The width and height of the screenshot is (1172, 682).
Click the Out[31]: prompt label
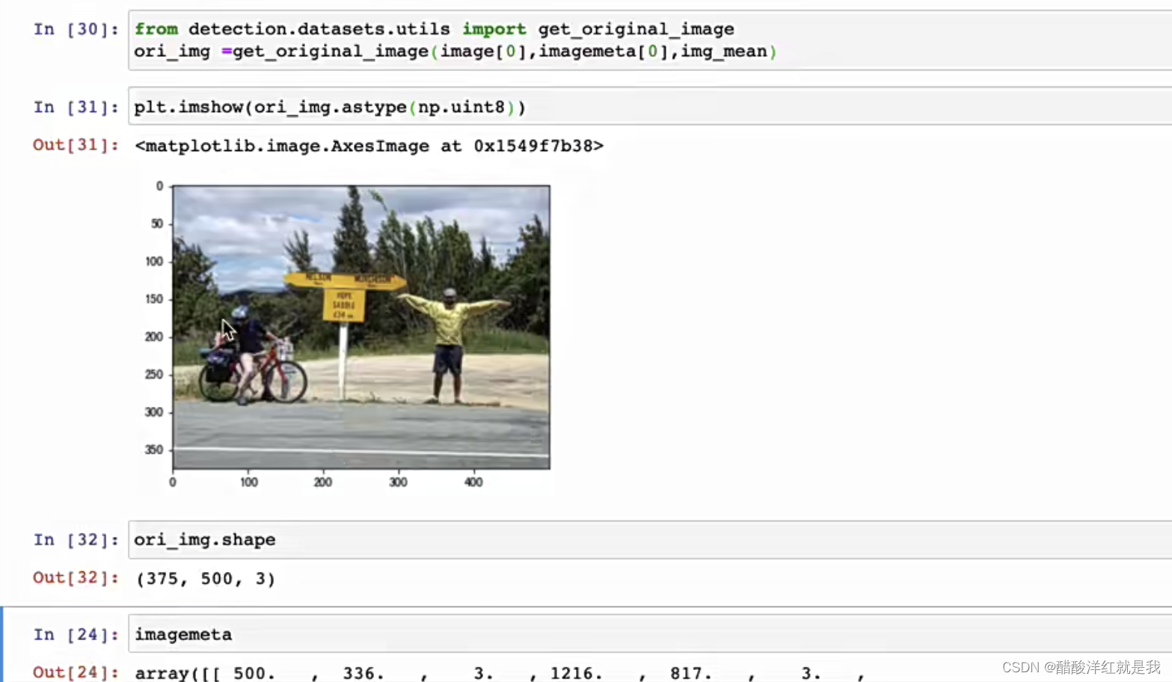click(x=76, y=145)
